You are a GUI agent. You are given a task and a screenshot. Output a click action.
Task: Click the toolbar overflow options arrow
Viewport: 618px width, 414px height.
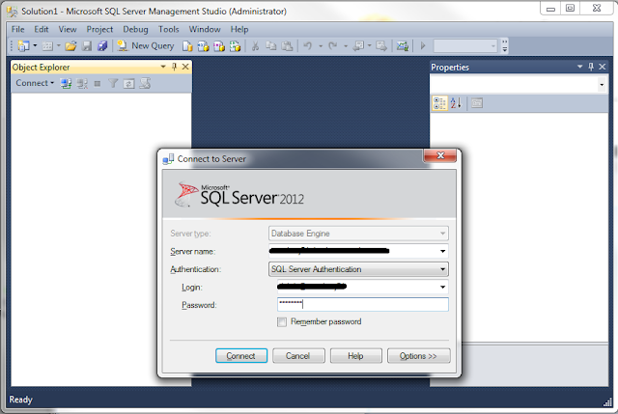click(x=505, y=46)
